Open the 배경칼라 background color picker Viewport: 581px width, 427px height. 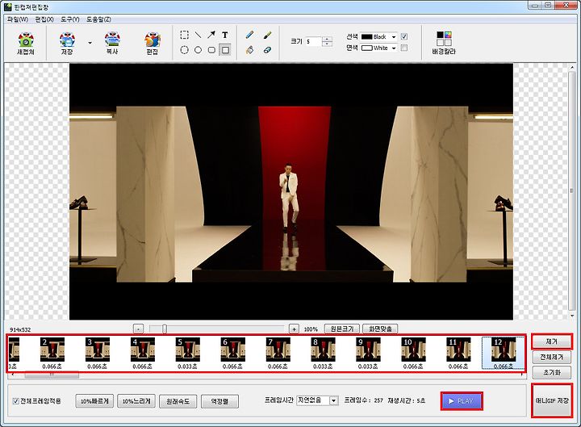tap(444, 42)
